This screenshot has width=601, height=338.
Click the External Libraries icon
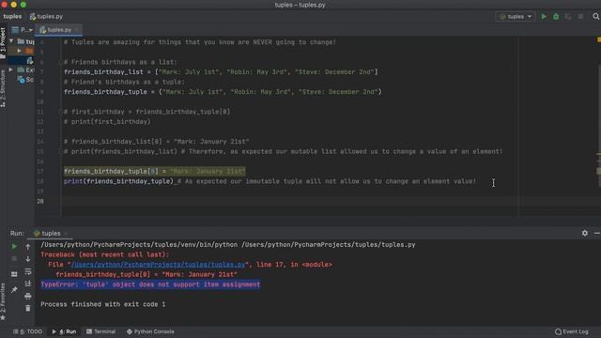pos(21,69)
